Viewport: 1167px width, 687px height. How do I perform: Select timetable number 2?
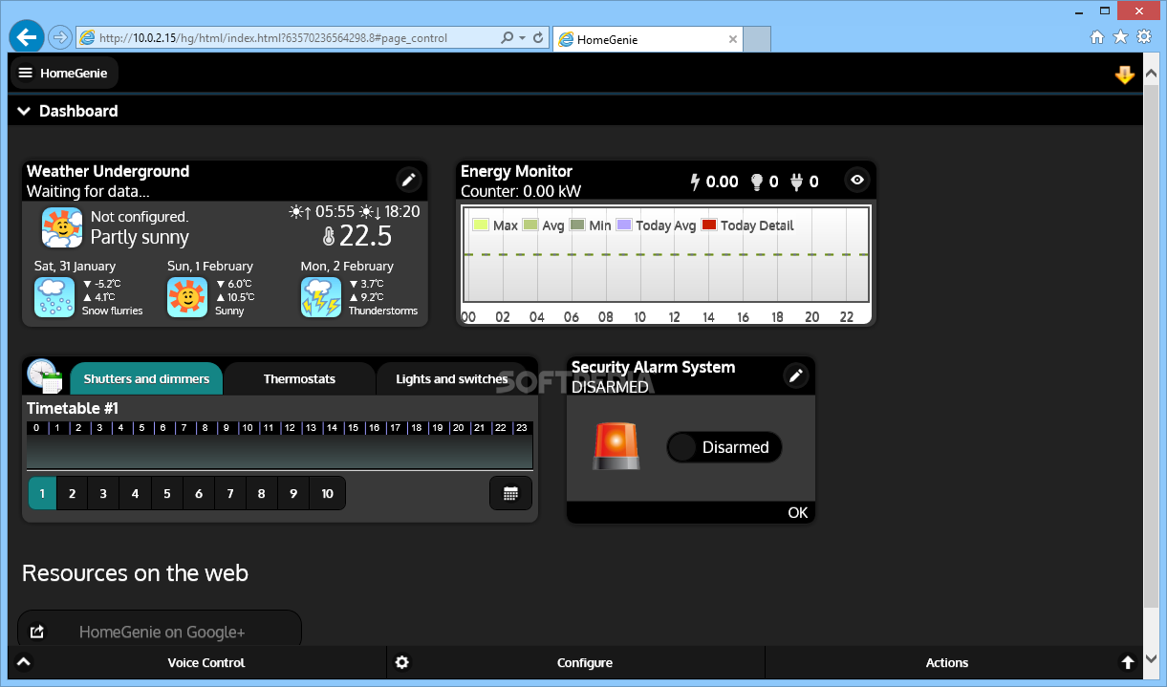click(72, 493)
